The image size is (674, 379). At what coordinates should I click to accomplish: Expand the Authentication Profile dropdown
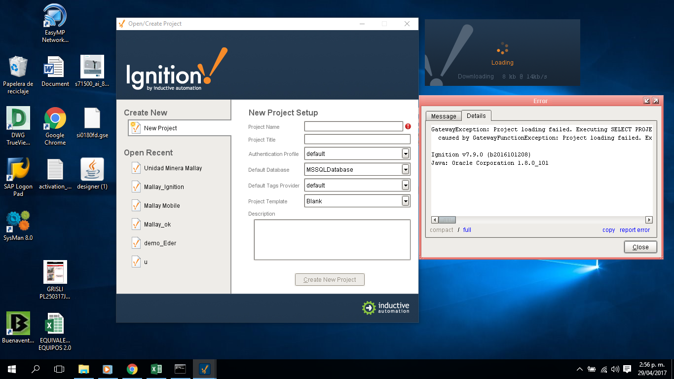pyautogui.click(x=406, y=153)
